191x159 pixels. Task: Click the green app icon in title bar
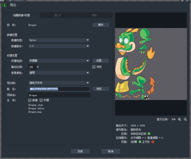tap(4, 5)
